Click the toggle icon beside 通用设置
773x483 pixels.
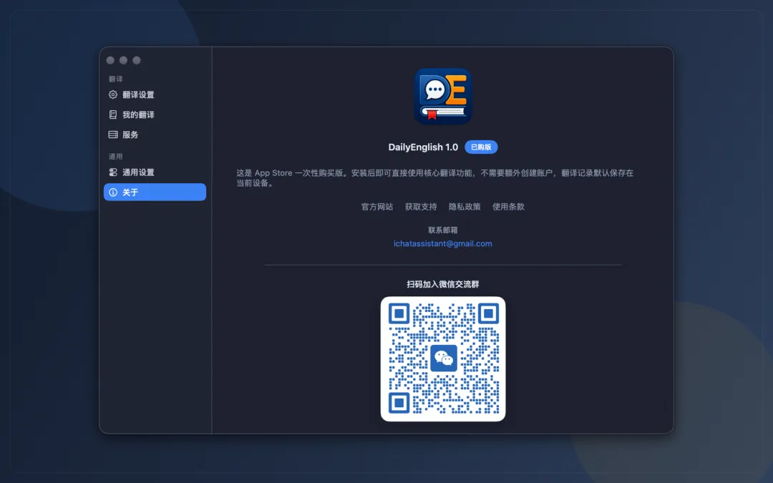tap(113, 172)
